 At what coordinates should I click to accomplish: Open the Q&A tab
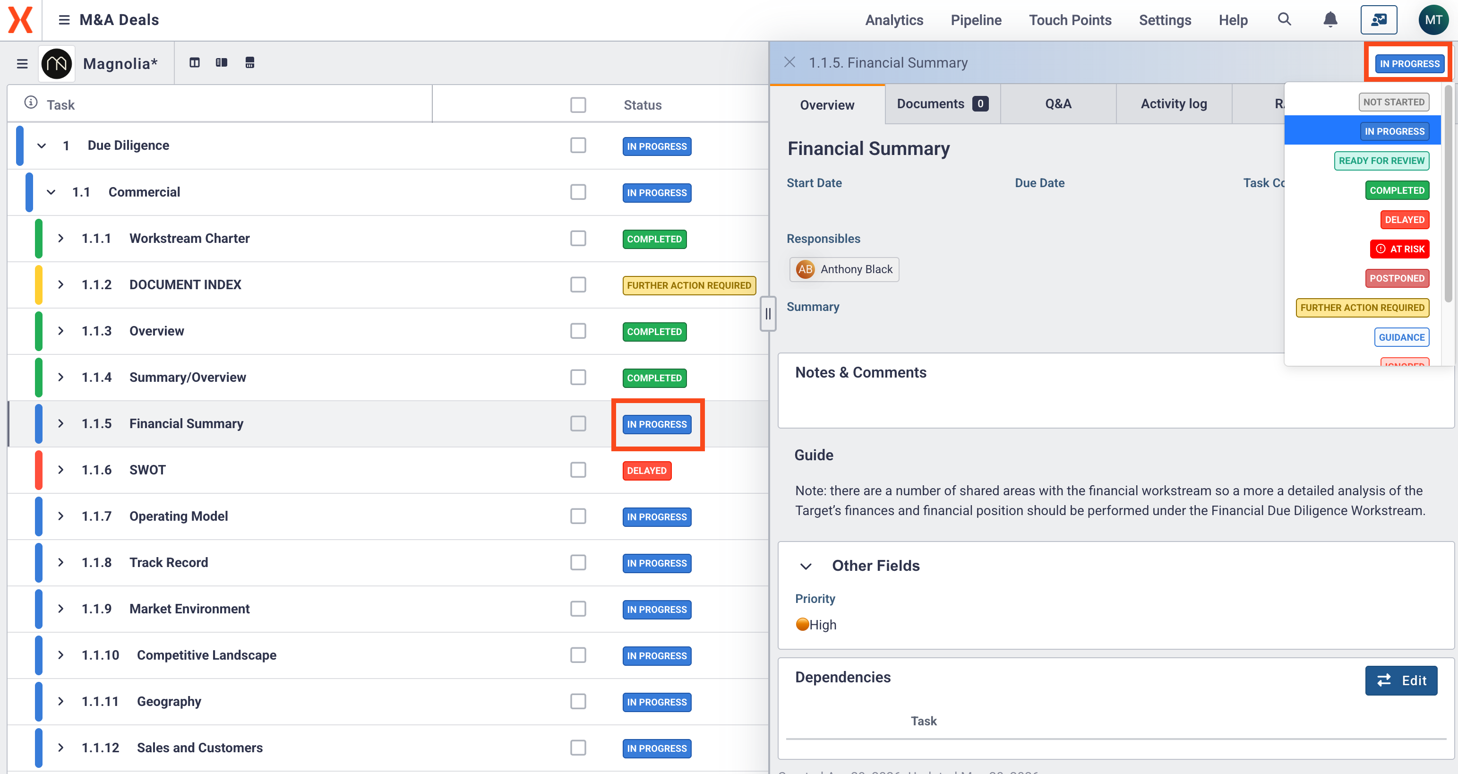tap(1058, 103)
